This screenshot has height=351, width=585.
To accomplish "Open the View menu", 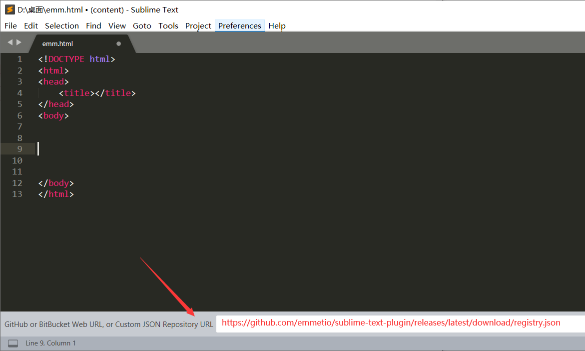I will click(117, 25).
